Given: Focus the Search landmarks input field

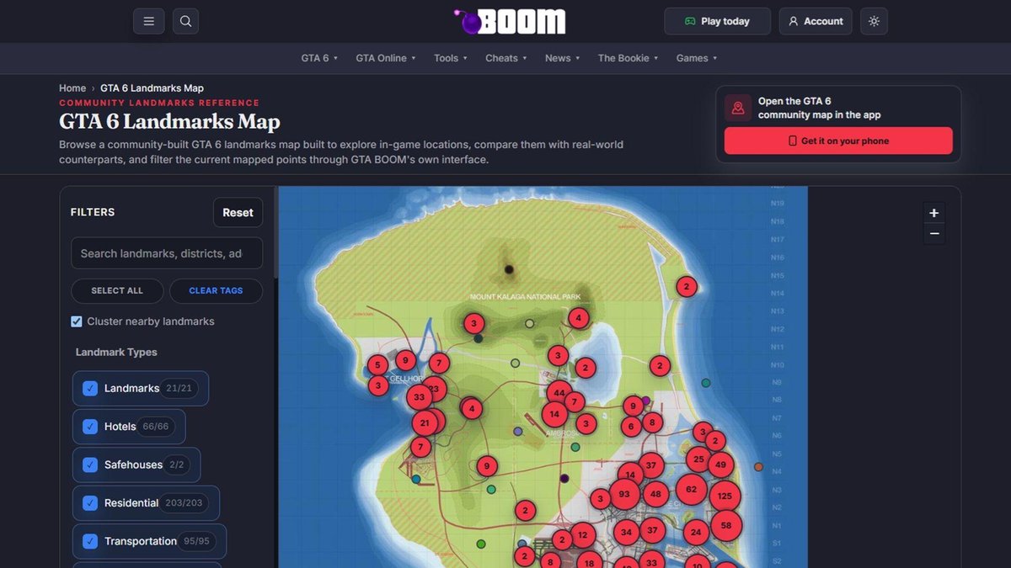Looking at the screenshot, I should point(167,253).
